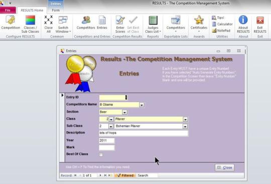Click the Close button on the form

point(224,167)
